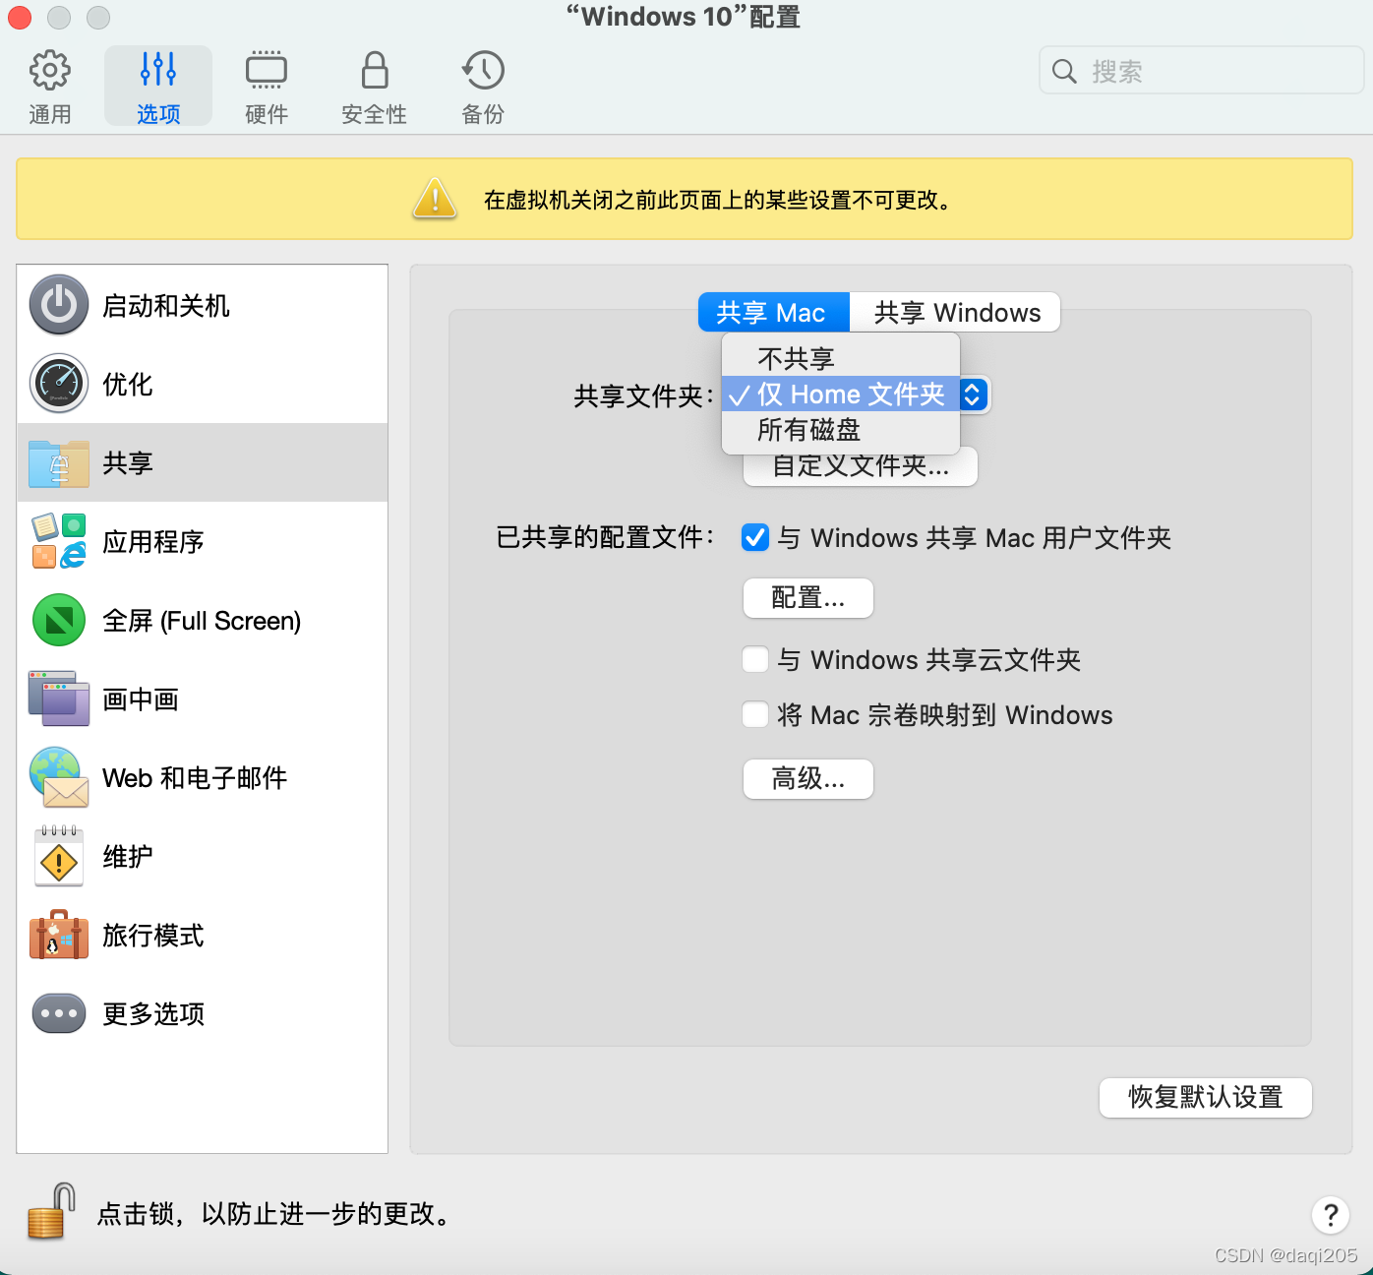
Task: Click the red close window button
Action: 20,18
